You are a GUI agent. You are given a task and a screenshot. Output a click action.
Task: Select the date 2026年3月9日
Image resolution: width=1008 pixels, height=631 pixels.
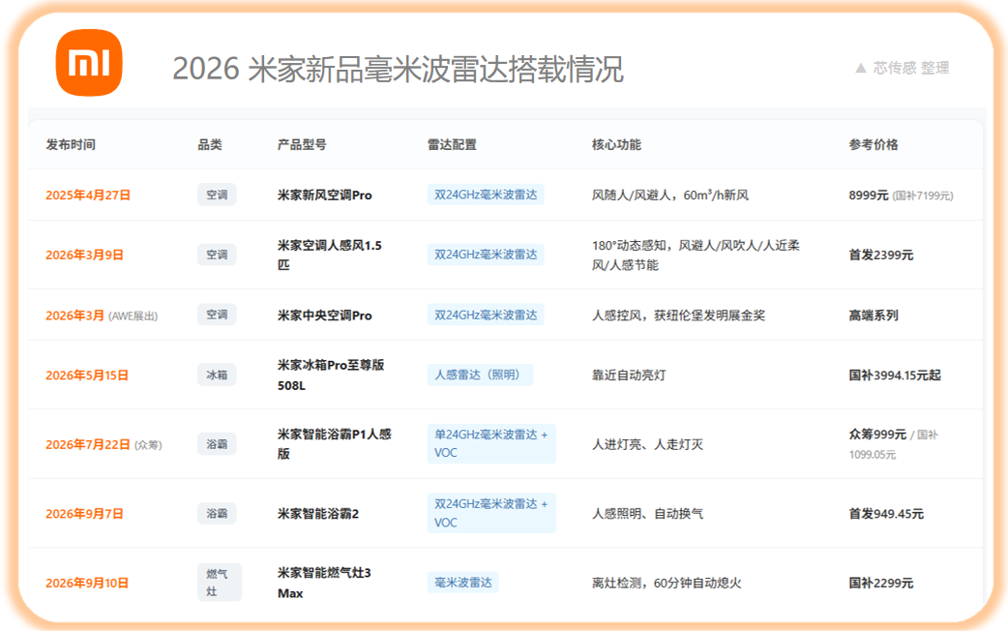[84, 255]
